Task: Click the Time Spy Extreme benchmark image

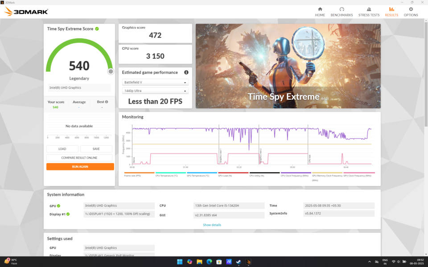Action: [288, 66]
